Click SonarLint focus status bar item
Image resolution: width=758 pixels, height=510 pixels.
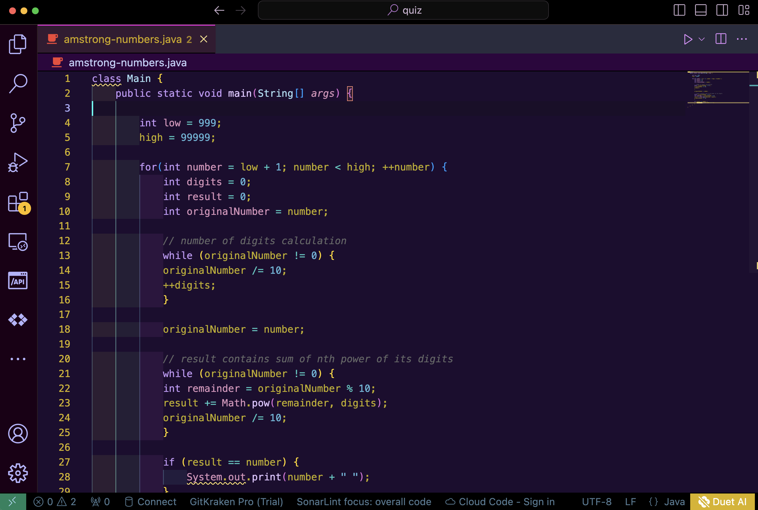[x=364, y=503]
